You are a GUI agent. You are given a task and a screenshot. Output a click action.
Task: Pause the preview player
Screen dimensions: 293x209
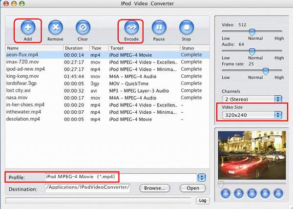(x=252, y=194)
